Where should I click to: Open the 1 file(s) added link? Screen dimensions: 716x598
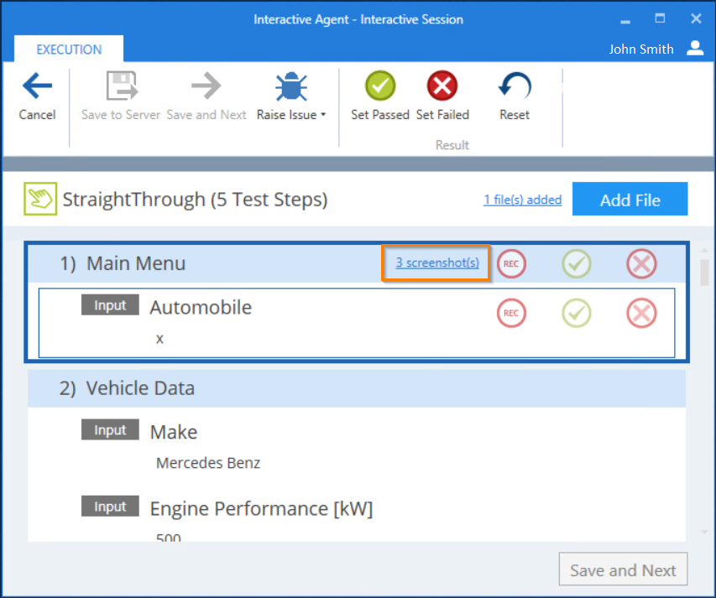coord(522,200)
